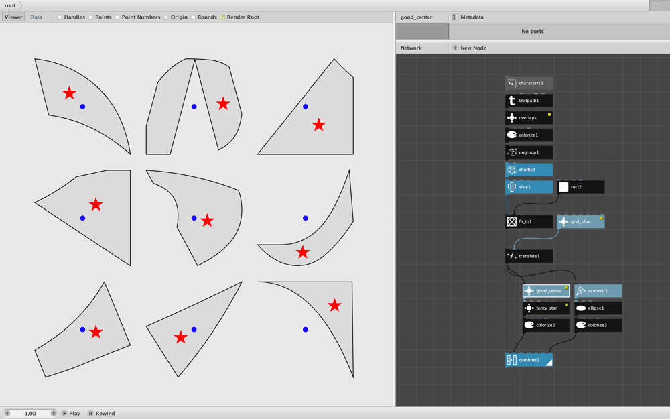This screenshot has height=419, width=670.
Task: Select the shuffle1 node icon
Action: [x=511, y=170]
